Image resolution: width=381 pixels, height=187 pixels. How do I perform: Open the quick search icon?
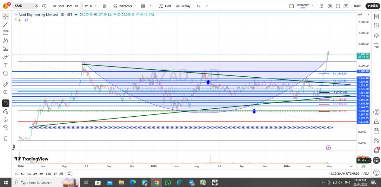click(x=322, y=6)
